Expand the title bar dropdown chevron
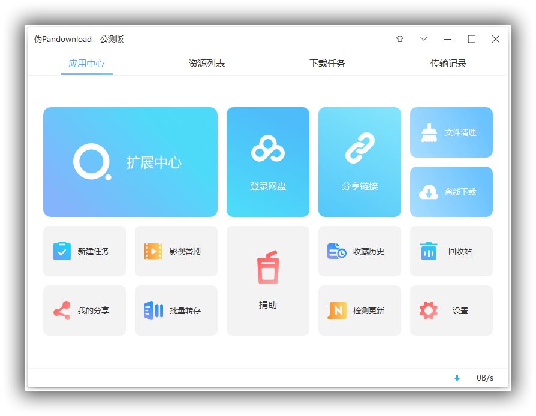This screenshot has width=536, height=416. click(424, 39)
